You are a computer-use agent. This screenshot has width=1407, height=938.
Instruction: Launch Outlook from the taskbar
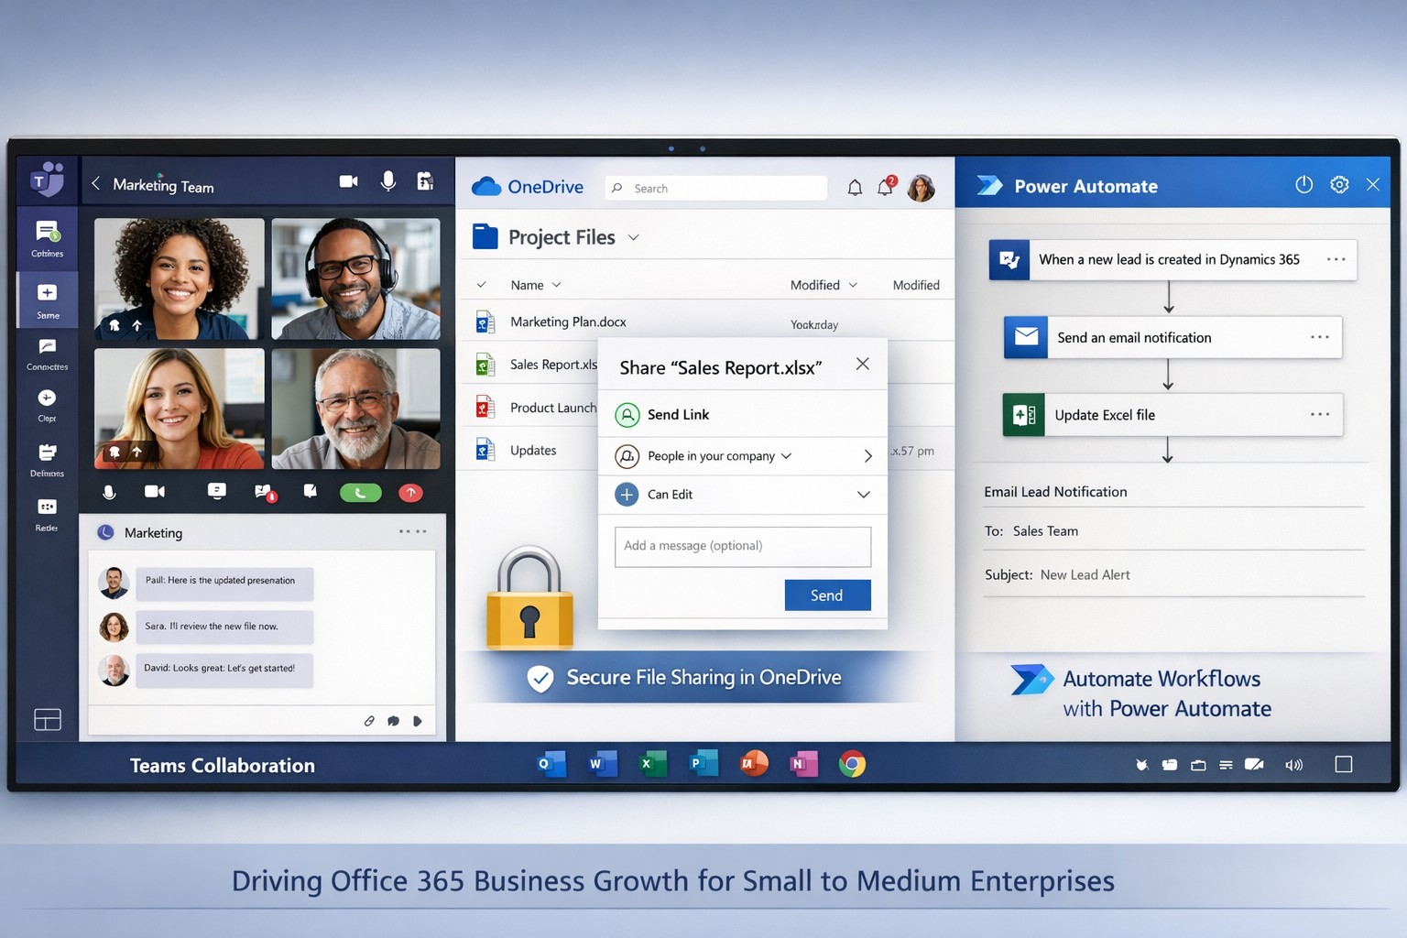[x=551, y=764]
